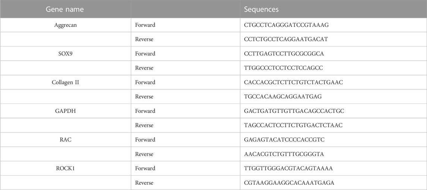
Task: Click Aggrecan reverse sequence CCTCTGCCTCAGGAATGACAT
Action: point(286,39)
